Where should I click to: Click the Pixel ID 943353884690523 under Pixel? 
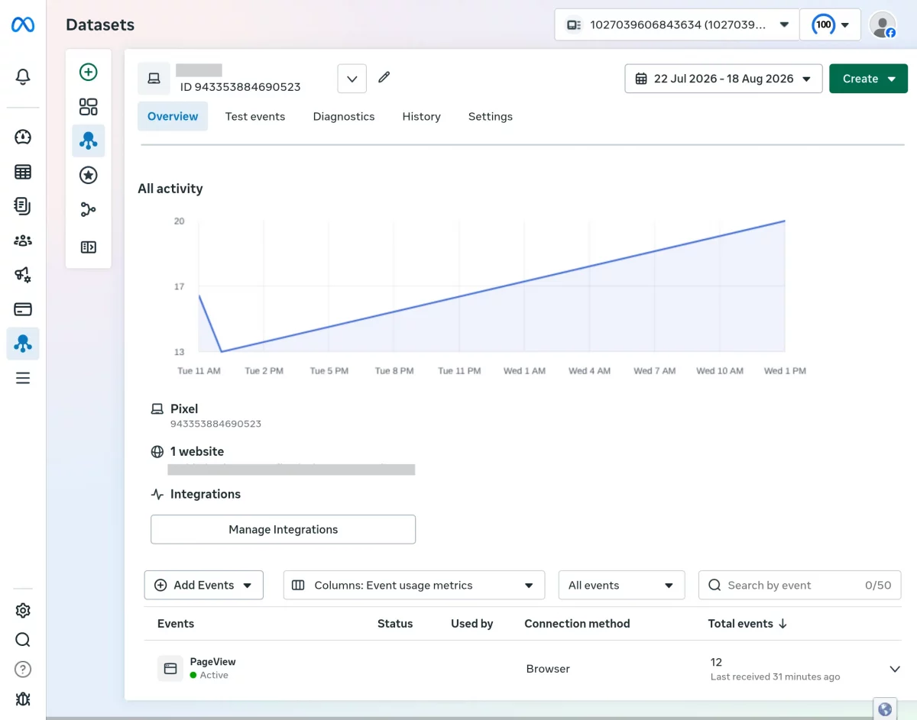(x=215, y=423)
